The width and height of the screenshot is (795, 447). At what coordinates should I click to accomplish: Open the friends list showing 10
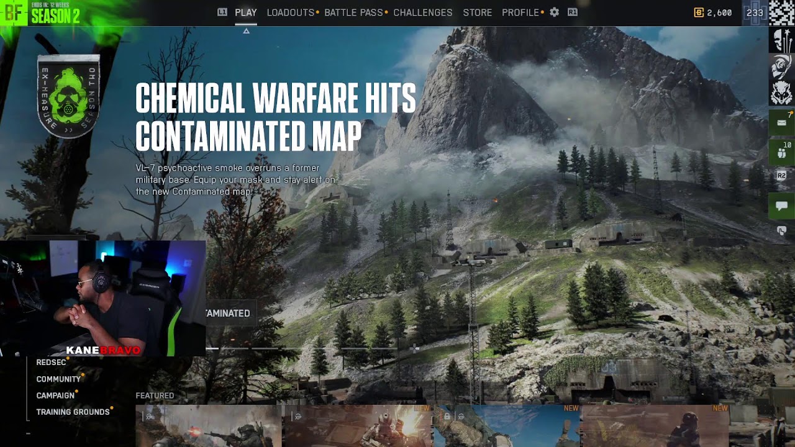781,151
